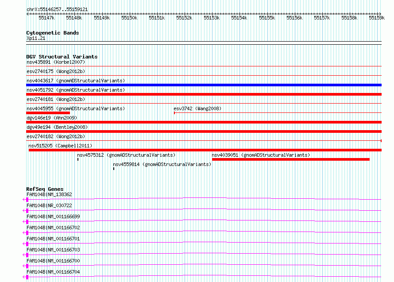Select the nsv4039051 red variant bar
This screenshot has height=282, width=394.
pyautogui.click(x=291, y=159)
